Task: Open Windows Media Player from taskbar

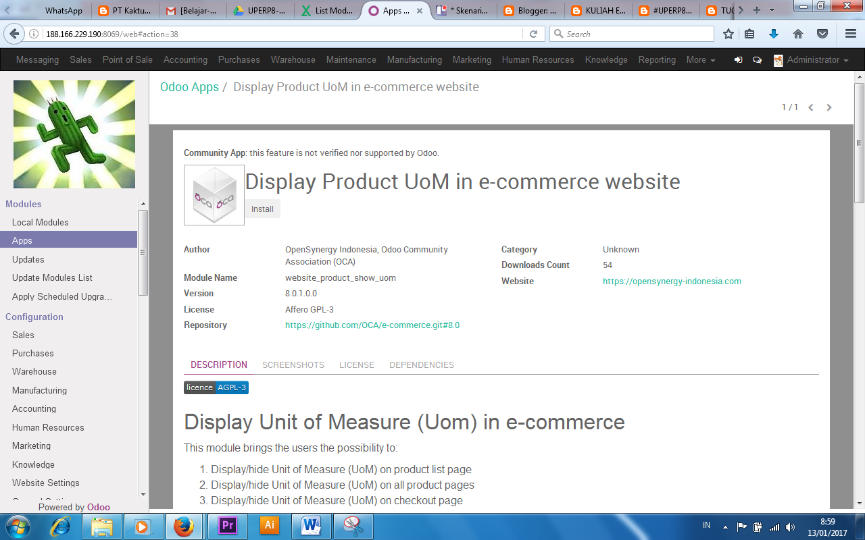Action: pos(143,526)
